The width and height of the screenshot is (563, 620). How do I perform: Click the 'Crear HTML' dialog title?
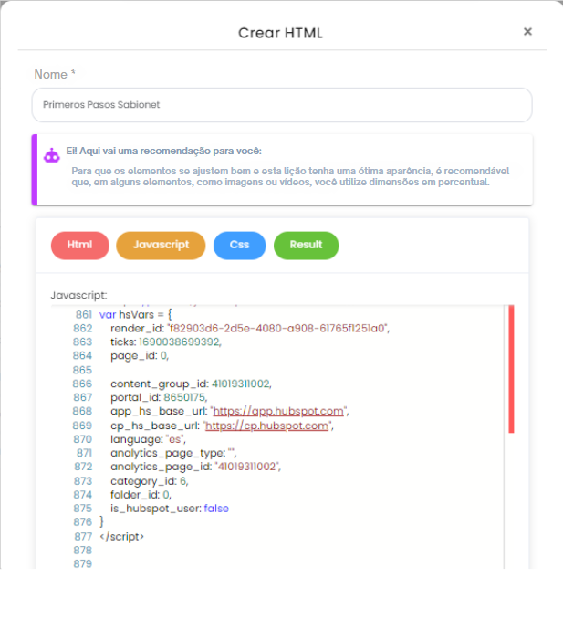click(280, 33)
